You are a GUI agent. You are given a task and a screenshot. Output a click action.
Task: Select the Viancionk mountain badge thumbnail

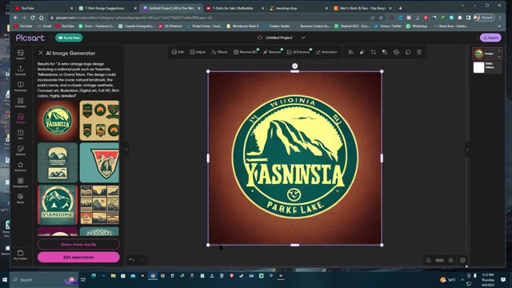58,205
